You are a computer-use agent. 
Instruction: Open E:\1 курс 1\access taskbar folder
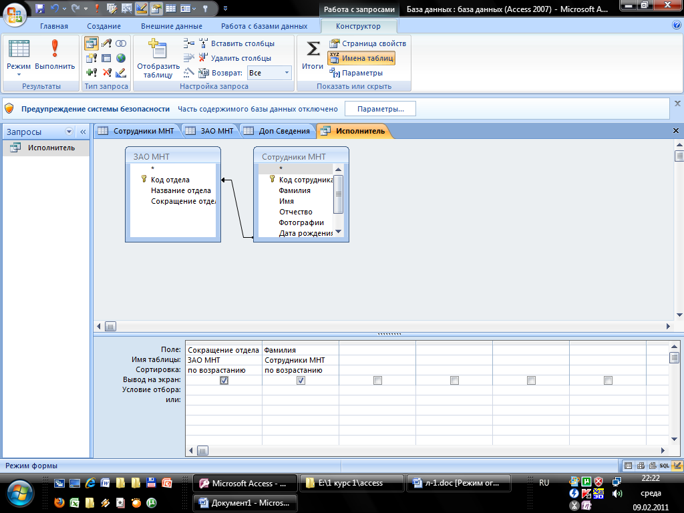[x=351, y=483]
